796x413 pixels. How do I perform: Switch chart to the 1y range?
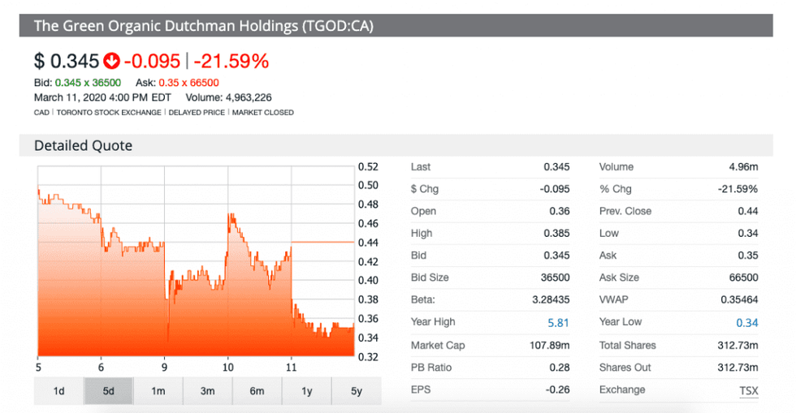(x=306, y=391)
